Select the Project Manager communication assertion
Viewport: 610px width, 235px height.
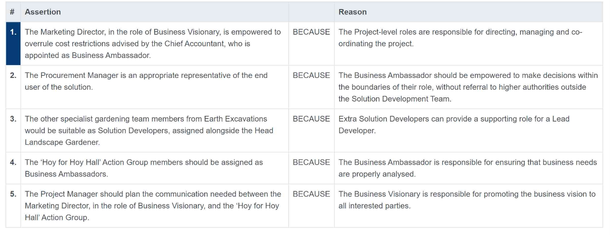(153, 206)
